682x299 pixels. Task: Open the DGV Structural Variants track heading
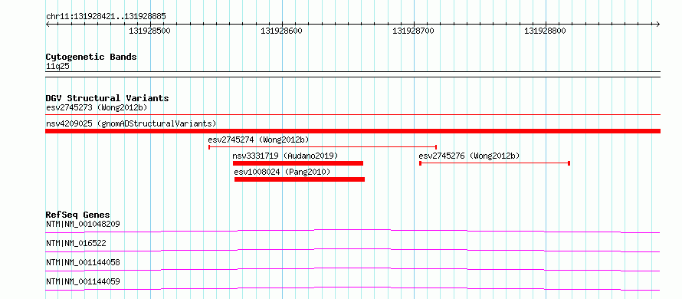pos(107,98)
